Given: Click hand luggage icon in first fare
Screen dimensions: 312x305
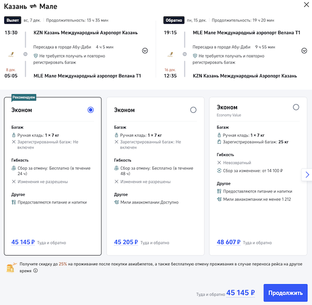Looking at the screenshot, I should [14, 135].
